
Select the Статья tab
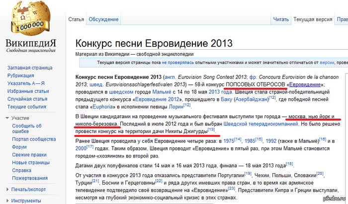[76, 19]
